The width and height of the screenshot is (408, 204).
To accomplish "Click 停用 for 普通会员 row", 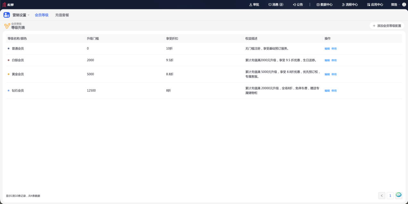I will pyautogui.click(x=334, y=49).
